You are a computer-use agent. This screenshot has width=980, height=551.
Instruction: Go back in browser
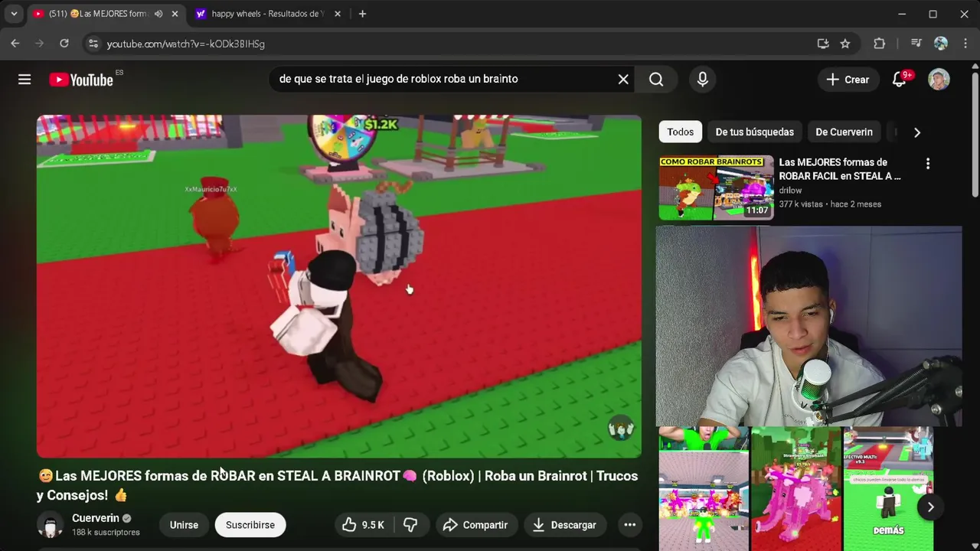[x=15, y=44]
